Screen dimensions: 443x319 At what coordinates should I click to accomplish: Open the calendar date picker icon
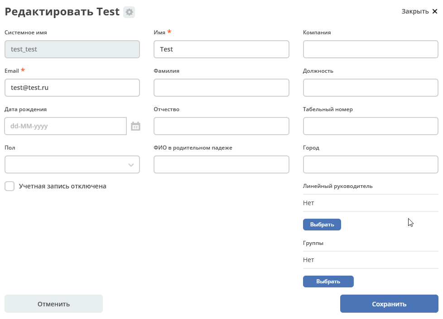[135, 126]
